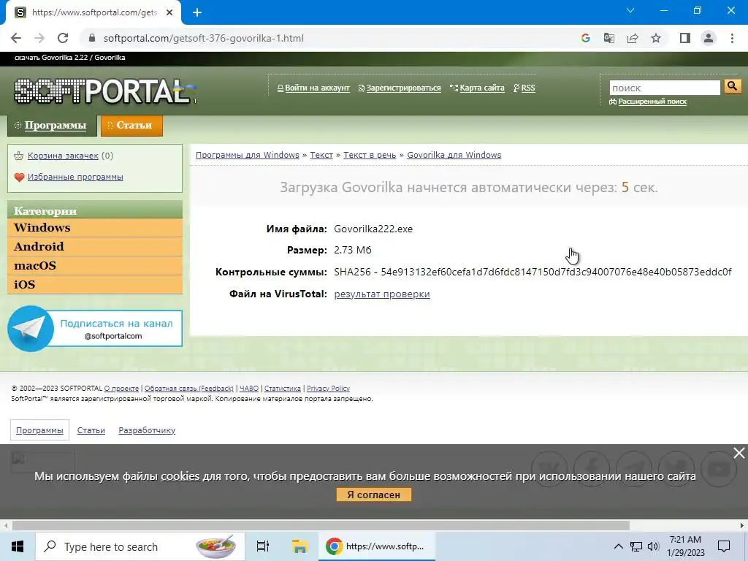
Task: Click the red heart favorites icon
Action: 19,178
